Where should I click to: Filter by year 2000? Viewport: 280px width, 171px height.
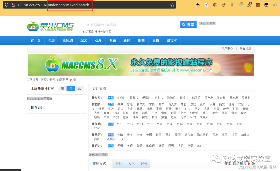tap(97, 128)
